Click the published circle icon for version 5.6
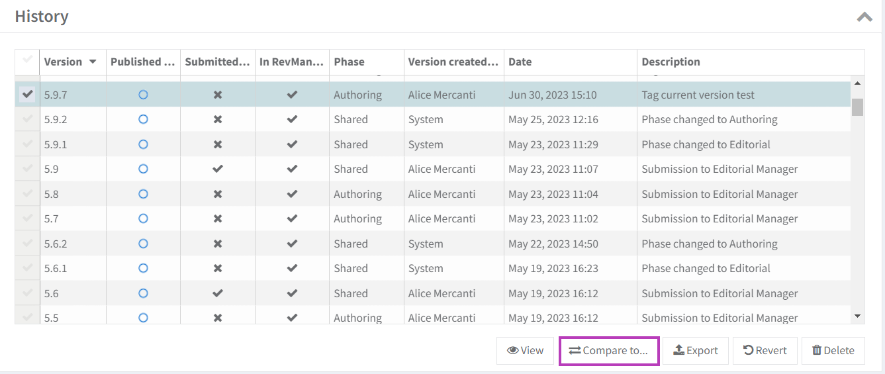885x374 pixels. 143,293
